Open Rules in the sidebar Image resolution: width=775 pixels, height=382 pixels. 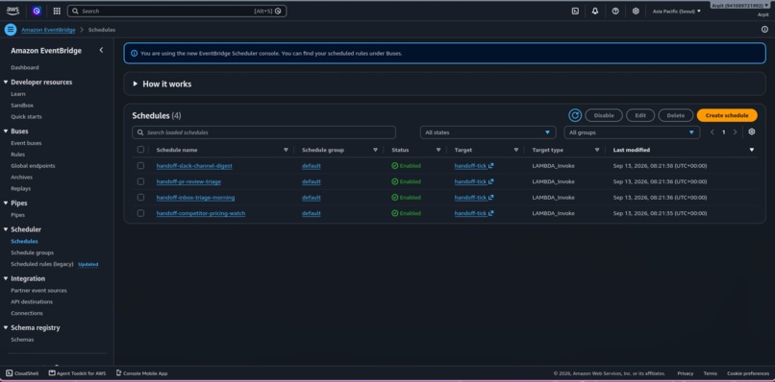pos(18,155)
